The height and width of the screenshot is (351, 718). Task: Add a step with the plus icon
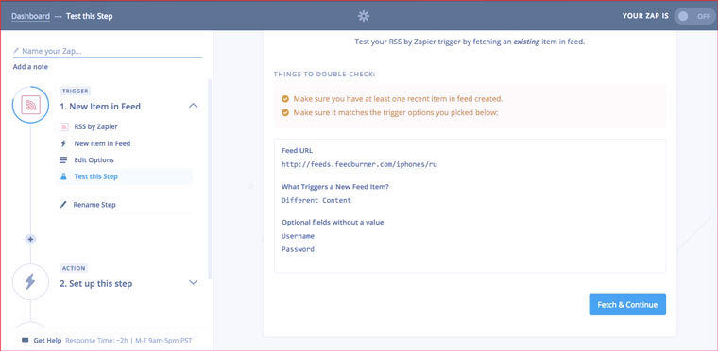click(x=30, y=239)
